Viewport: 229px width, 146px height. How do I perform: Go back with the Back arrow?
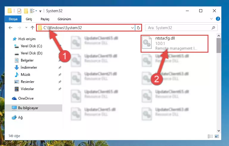[10, 28]
